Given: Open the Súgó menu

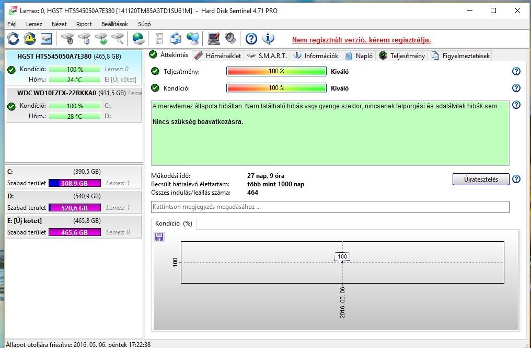Looking at the screenshot, I should coord(144,24).
